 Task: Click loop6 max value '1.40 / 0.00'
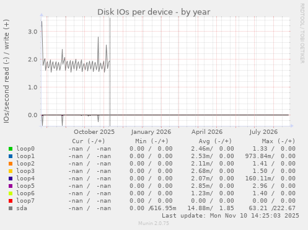point(274,193)
